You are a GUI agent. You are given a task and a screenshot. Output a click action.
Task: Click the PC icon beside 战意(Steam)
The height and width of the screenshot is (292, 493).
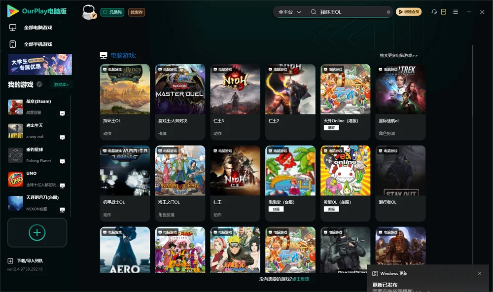click(x=62, y=113)
